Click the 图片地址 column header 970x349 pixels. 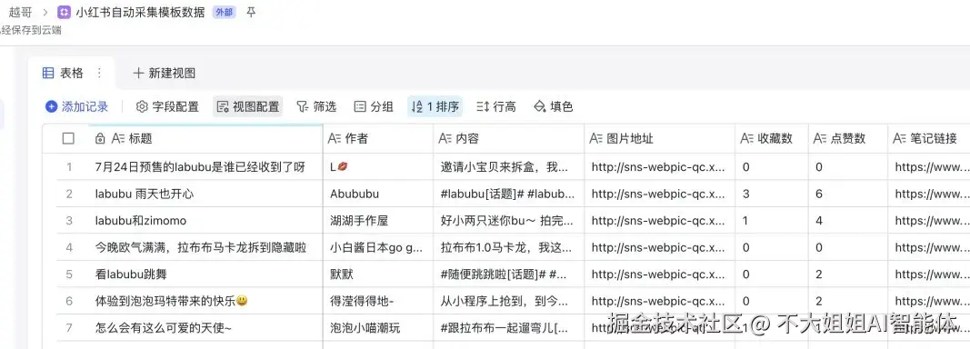point(659,139)
